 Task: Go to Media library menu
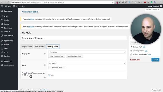[x=6, y=20]
